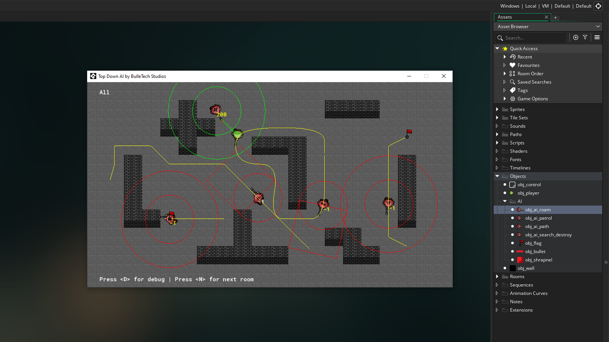Image resolution: width=609 pixels, height=342 pixels.
Task: Click the create asset plus-circle icon
Action: coord(576,37)
